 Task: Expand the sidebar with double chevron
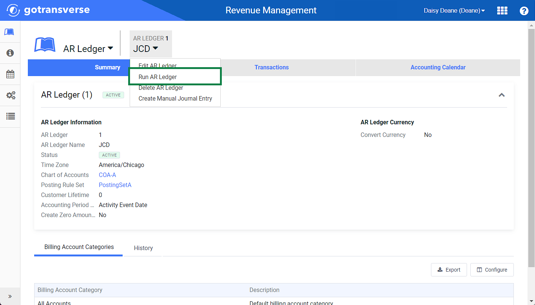(x=10, y=296)
